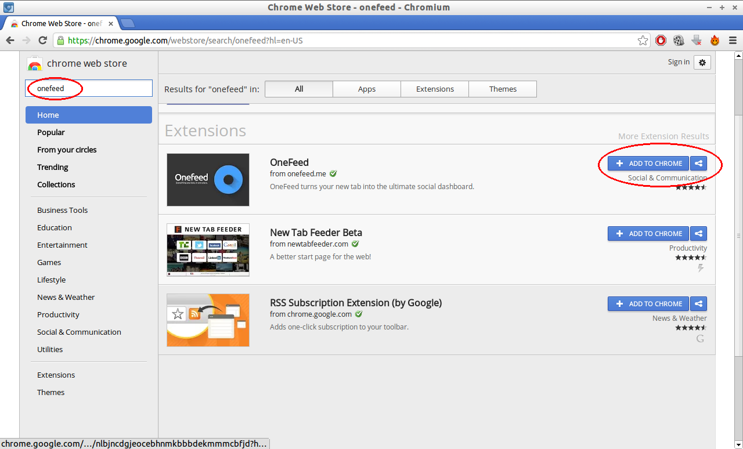Click the window menu icon in title bar

(9, 8)
